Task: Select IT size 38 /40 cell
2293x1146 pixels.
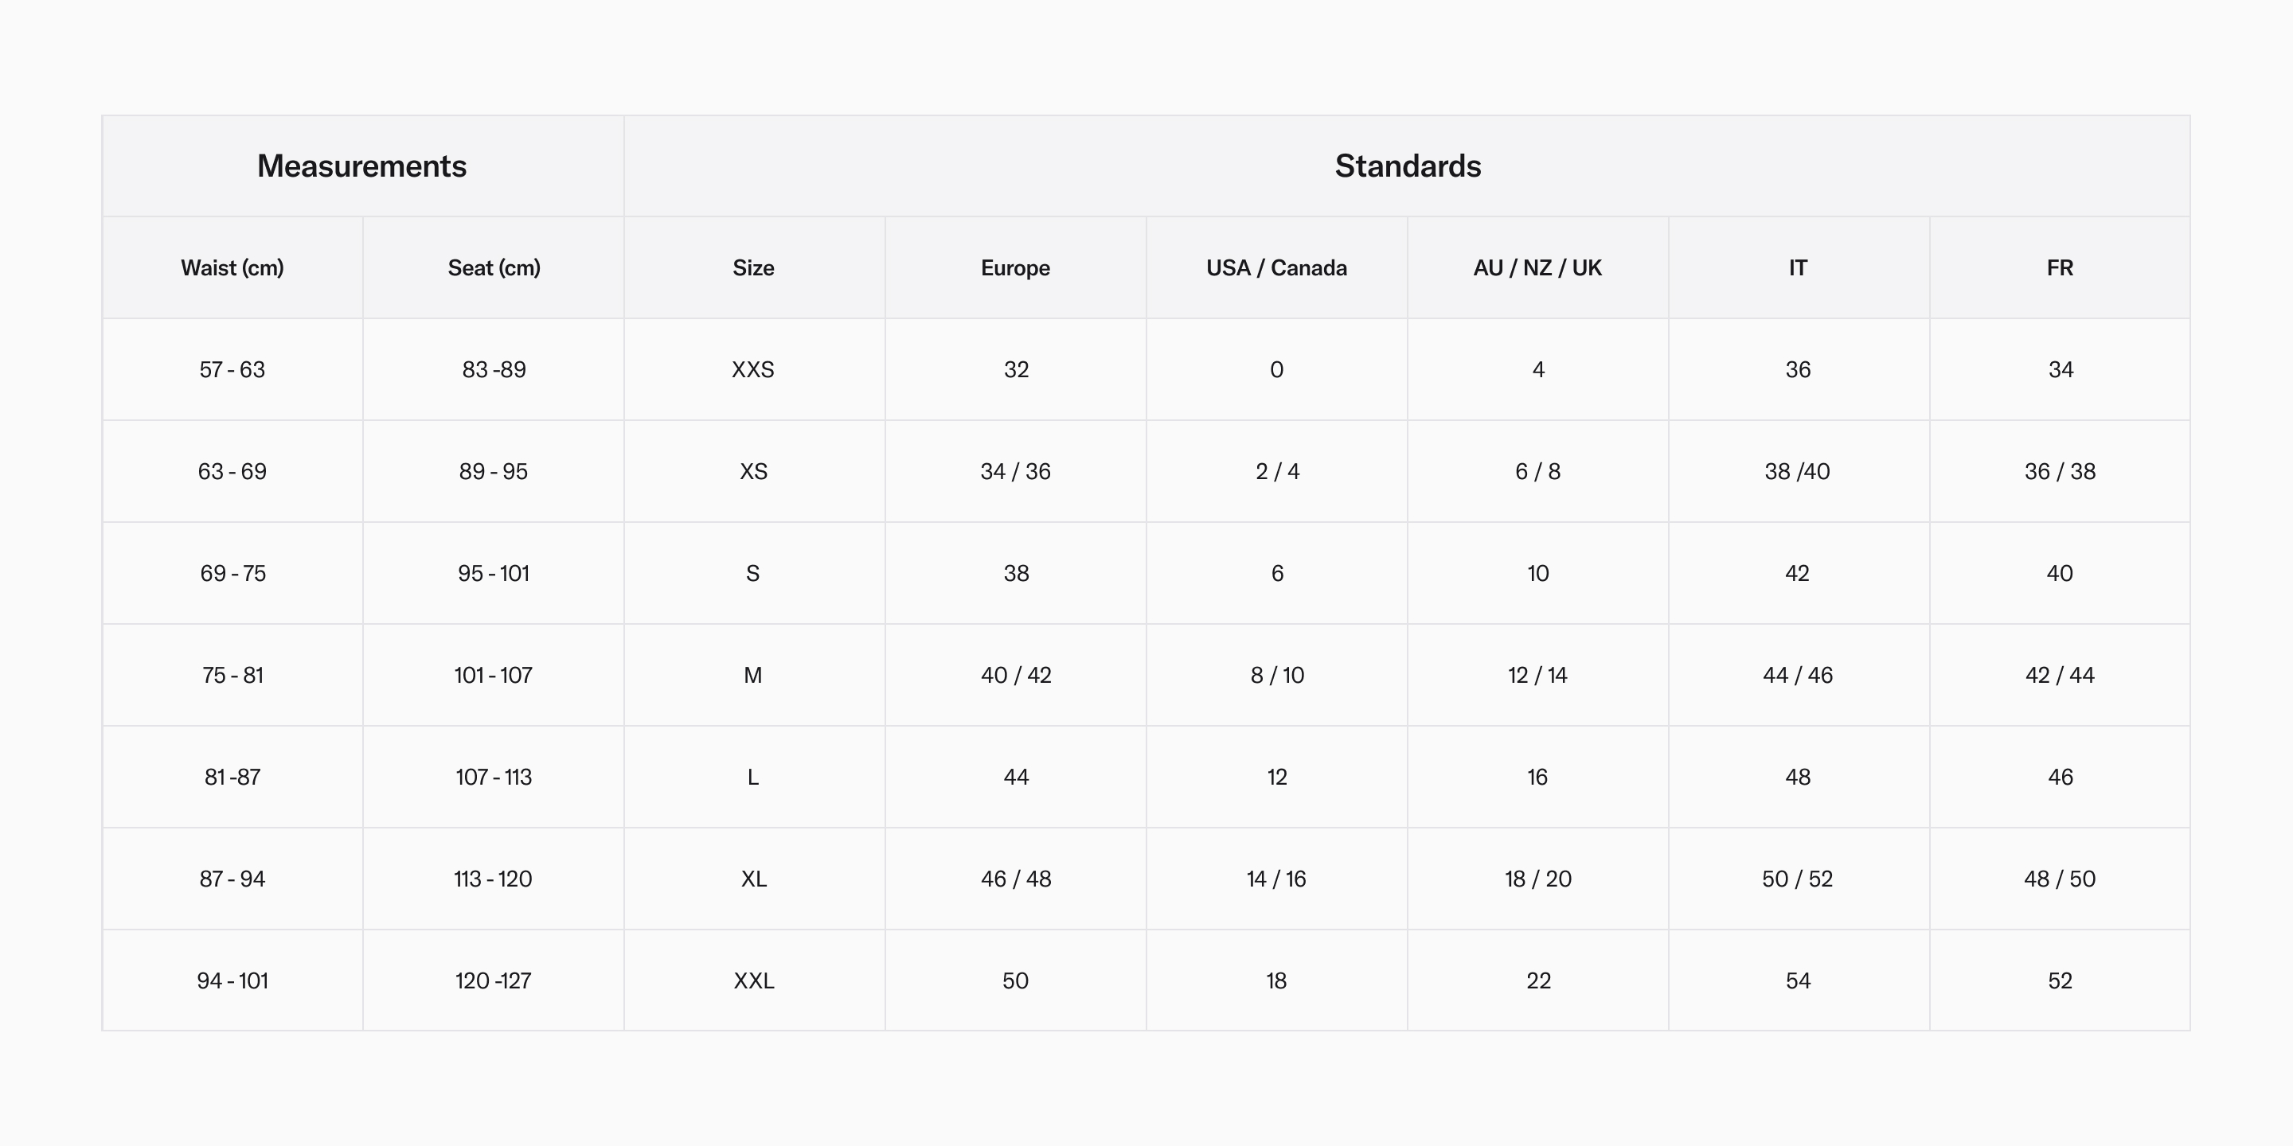Action: coord(1797,472)
